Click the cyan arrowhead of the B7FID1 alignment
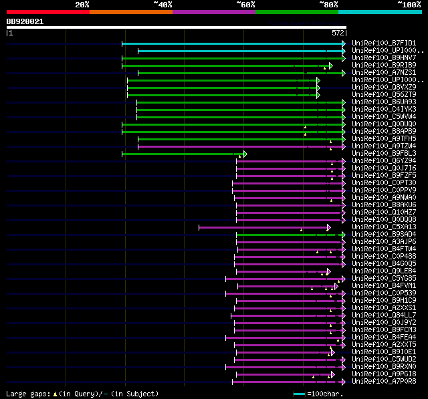This screenshot has width=428, height=399. coord(344,43)
